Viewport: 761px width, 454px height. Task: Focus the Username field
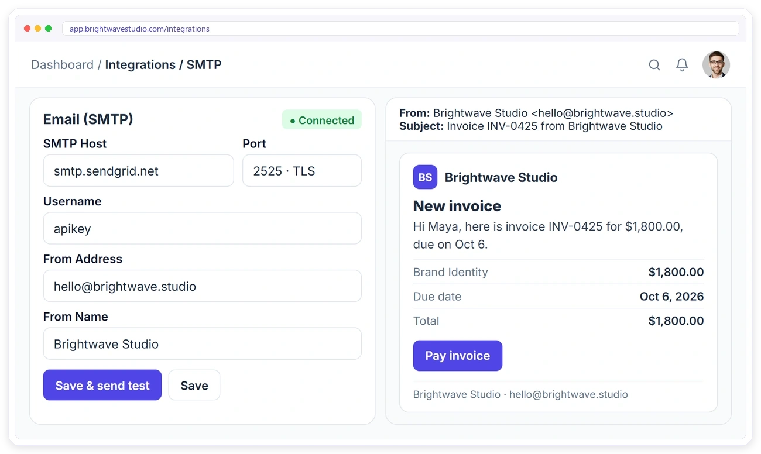click(202, 228)
